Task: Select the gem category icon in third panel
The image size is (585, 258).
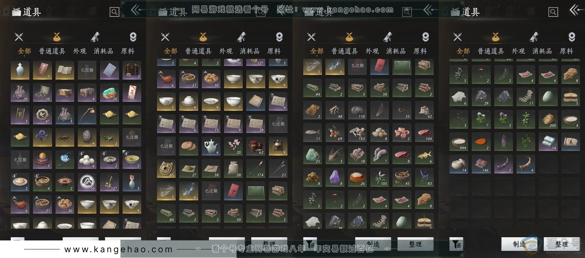Action: [x=425, y=37]
